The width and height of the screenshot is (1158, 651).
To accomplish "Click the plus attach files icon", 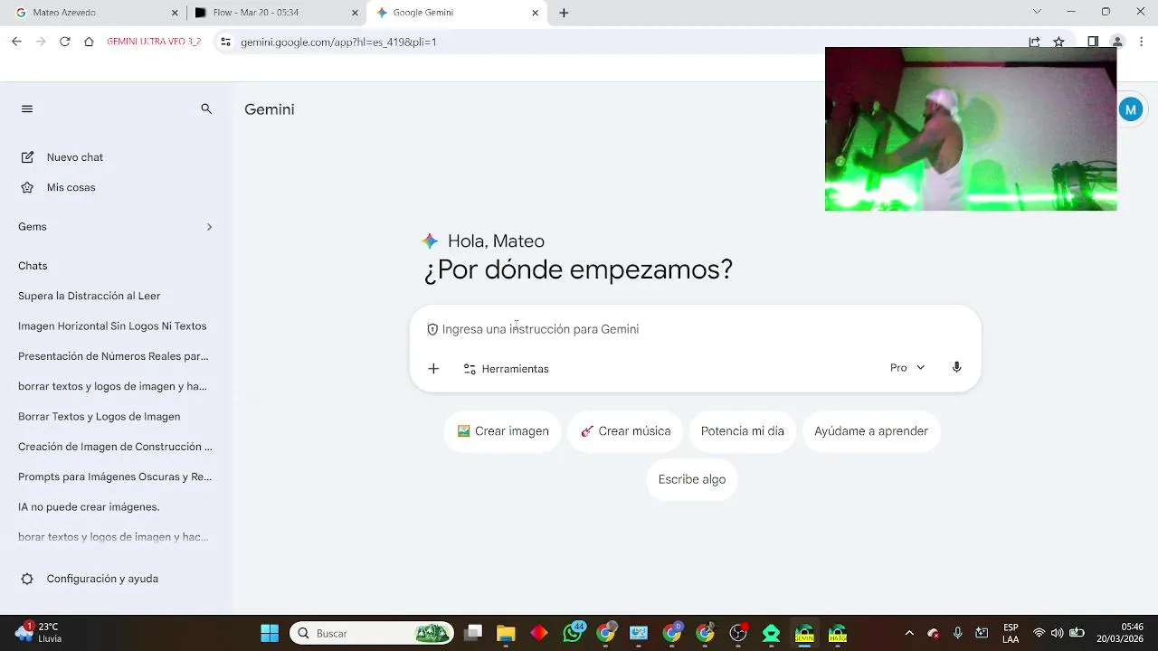I will pyautogui.click(x=433, y=369).
